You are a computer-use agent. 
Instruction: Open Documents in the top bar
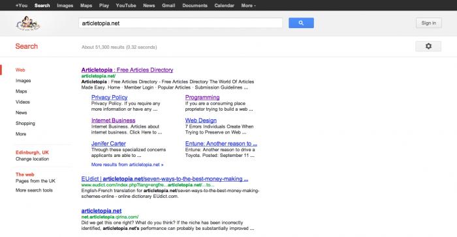click(x=195, y=5)
